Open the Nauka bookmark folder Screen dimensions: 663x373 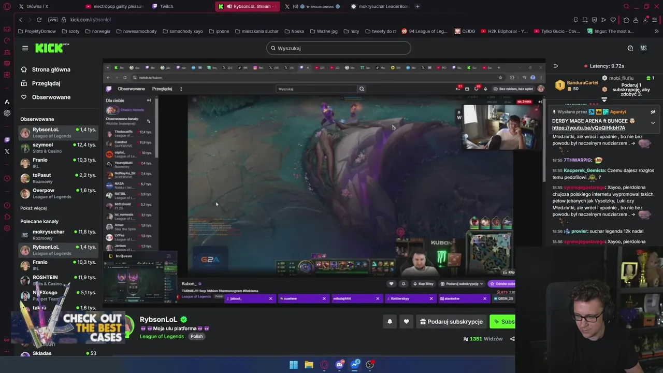click(294, 31)
